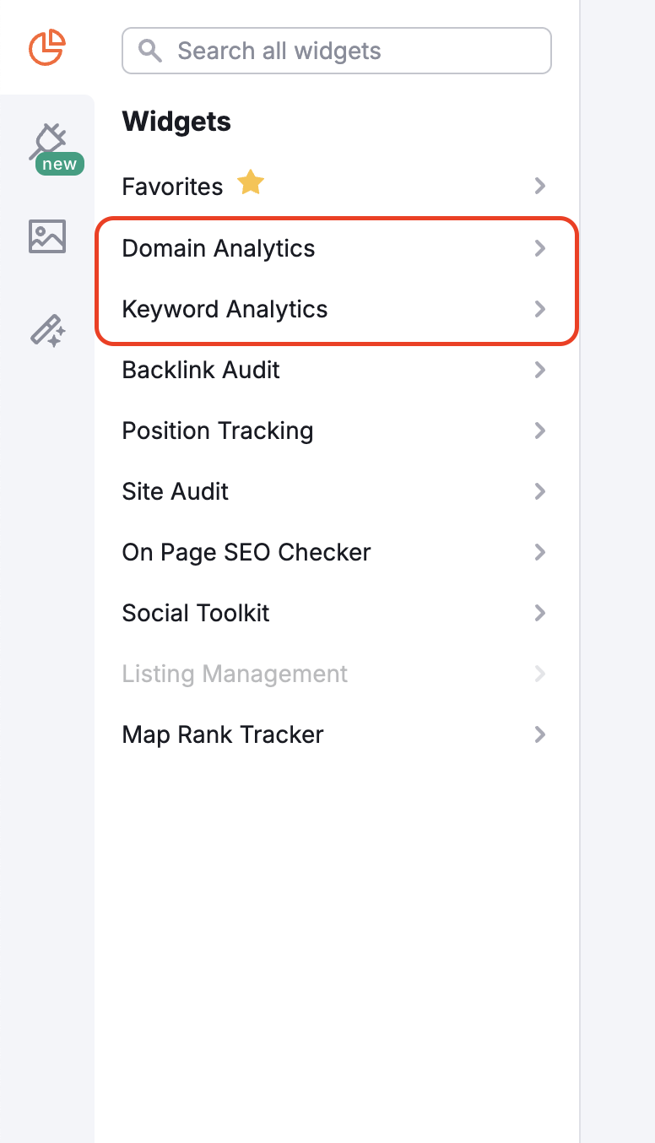Expand the Backlink Audit section
The width and height of the screenshot is (655, 1143).
point(540,370)
